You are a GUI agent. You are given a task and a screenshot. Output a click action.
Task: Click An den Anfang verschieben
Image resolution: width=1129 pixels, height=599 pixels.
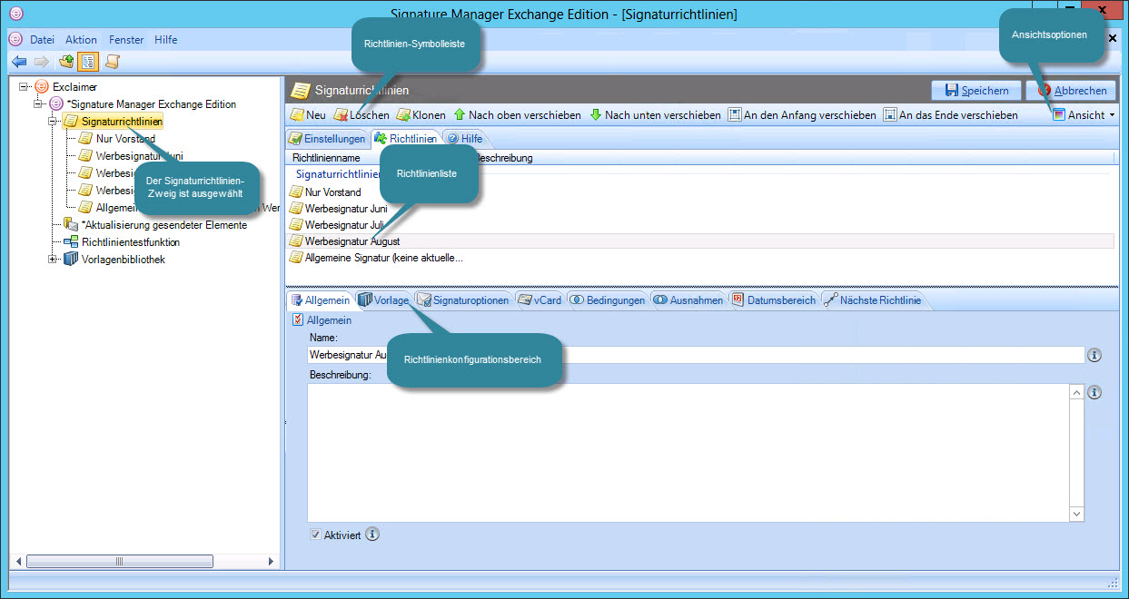pos(802,115)
